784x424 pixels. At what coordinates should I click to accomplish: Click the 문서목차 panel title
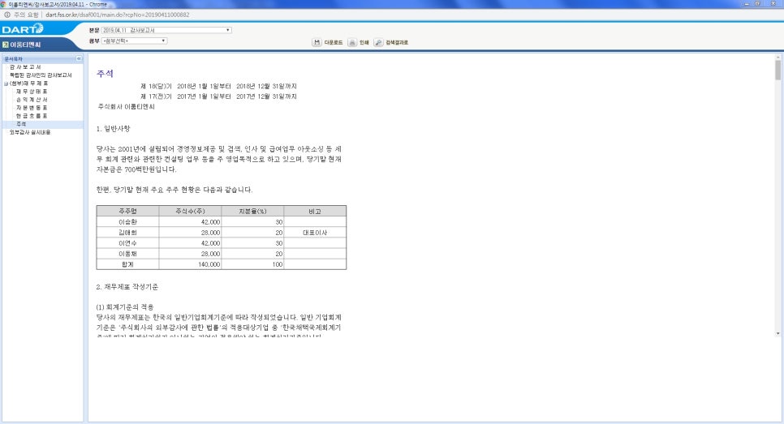(14, 59)
